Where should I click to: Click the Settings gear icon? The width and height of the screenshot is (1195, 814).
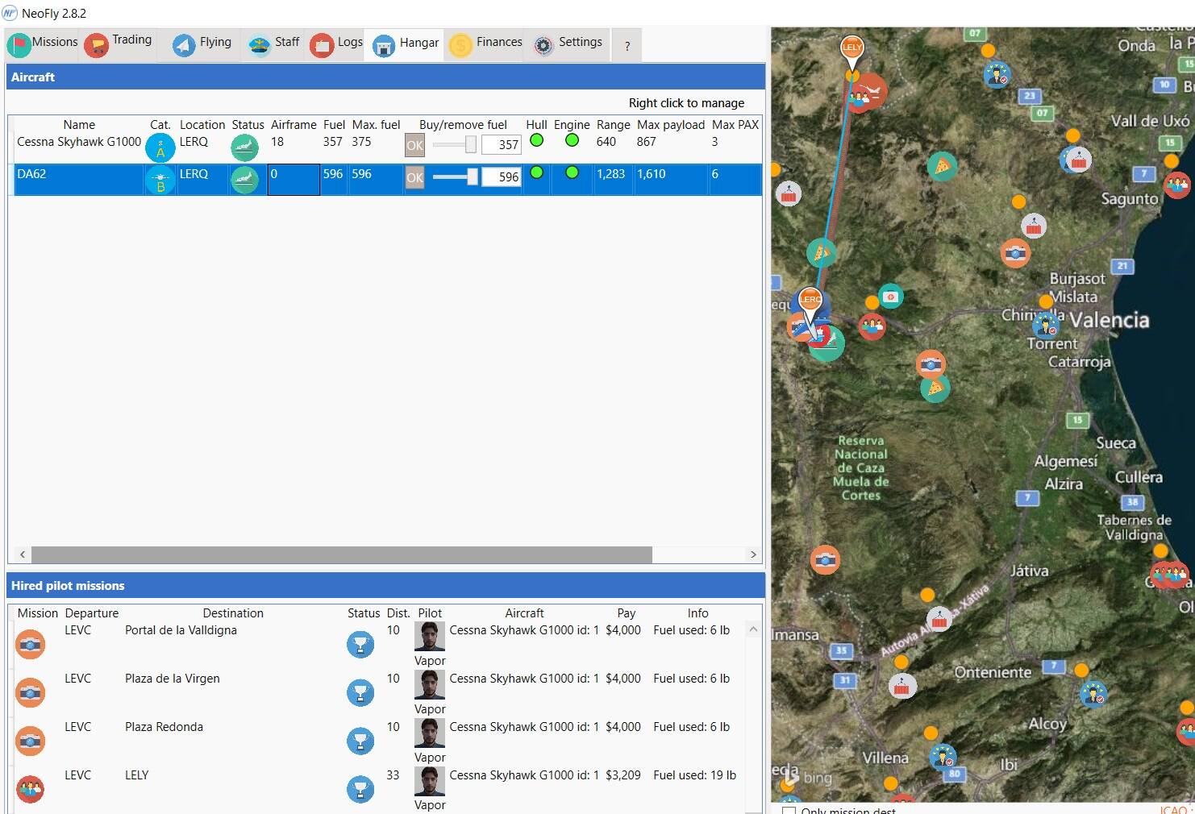tap(543, 45)
